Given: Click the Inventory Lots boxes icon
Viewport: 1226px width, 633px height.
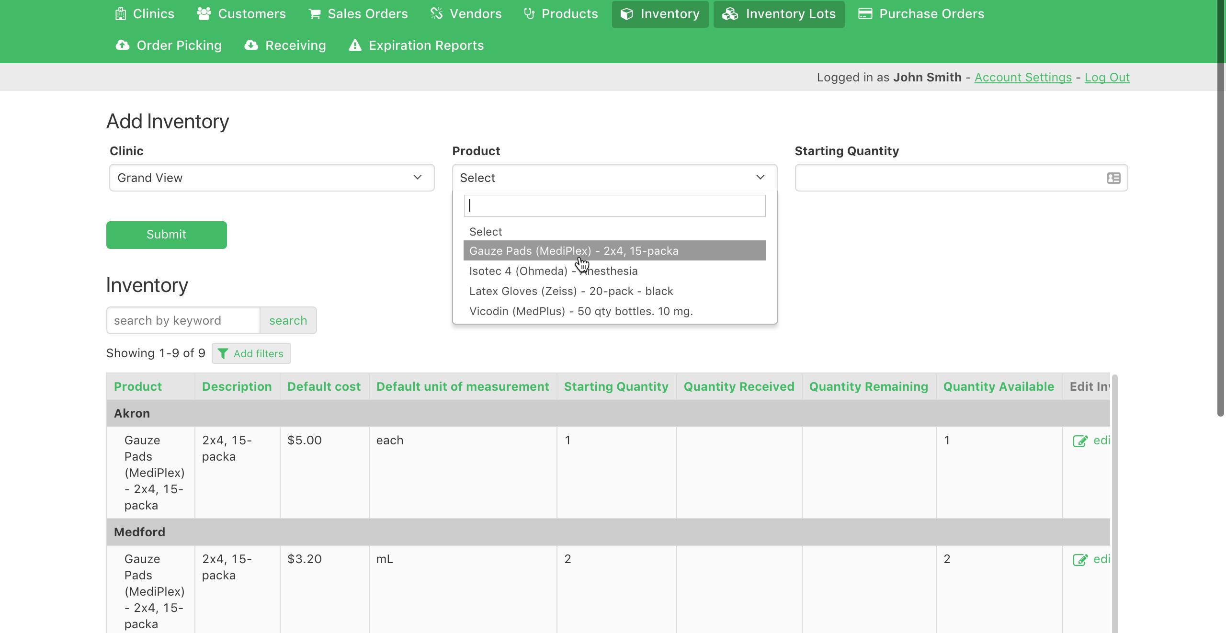Looking at the screenshot, I should coord(730,14).
